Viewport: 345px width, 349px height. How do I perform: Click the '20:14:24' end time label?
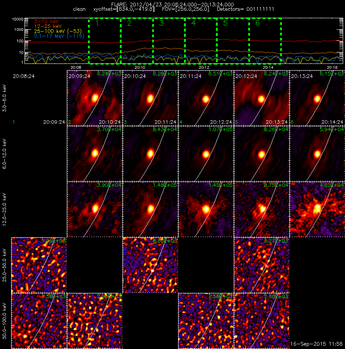(x=332, y=122)
